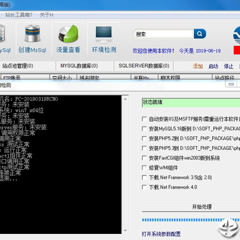240x240 pixels.
Task: Sort by the 空间大小 column header
Action: [63, 77]
